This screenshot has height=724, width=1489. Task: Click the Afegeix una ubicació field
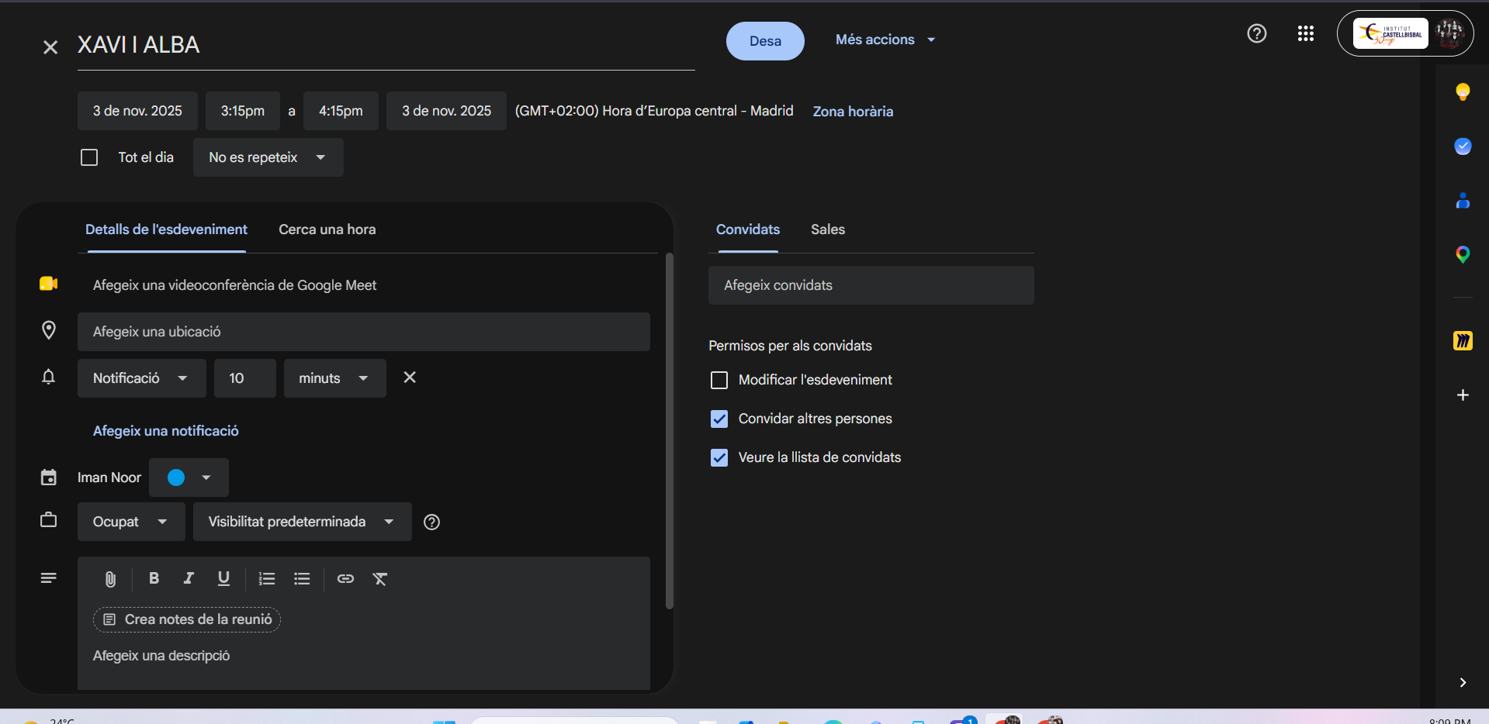pos(363,332)
